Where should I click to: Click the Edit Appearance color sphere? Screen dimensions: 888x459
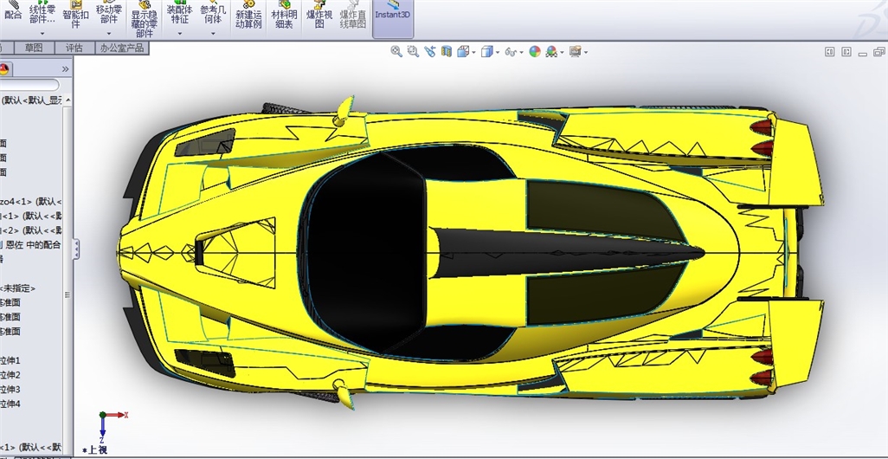[535, 52]
